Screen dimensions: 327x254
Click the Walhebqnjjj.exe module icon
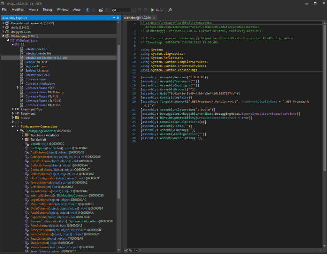coord(12,41)
